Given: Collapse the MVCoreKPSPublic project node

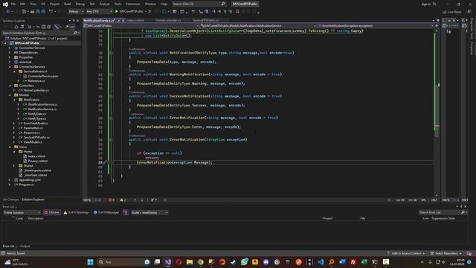Looking at the screenshot, I should [x=5, y=43].
